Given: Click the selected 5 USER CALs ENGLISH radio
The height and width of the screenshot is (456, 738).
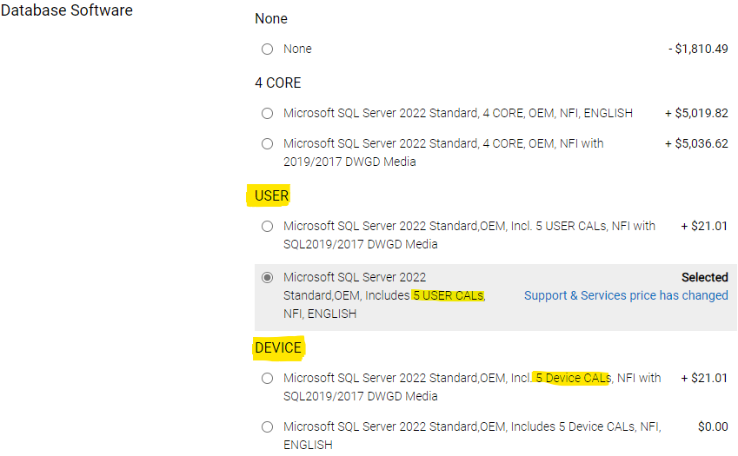Looking at the screenshot, I should pos(267,278).
